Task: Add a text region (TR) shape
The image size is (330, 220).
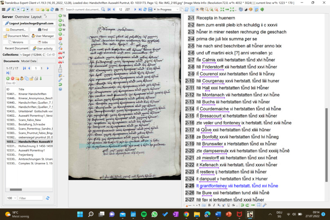Action: 60,16
